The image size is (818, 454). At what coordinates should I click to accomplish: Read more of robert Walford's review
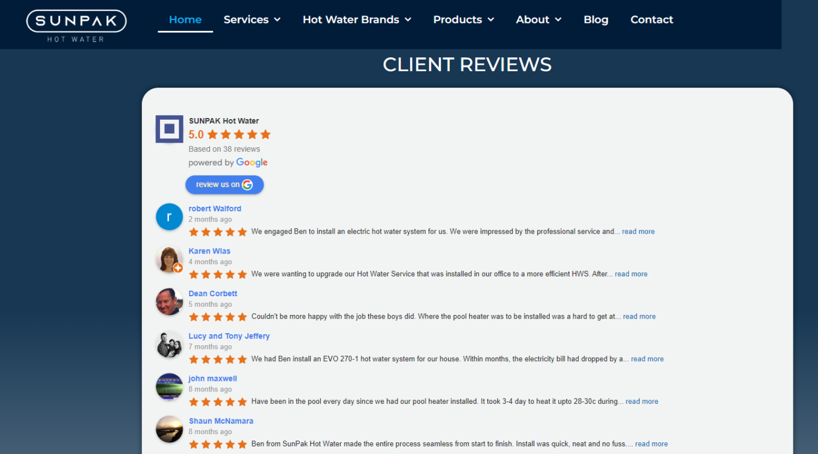point(638,231)
